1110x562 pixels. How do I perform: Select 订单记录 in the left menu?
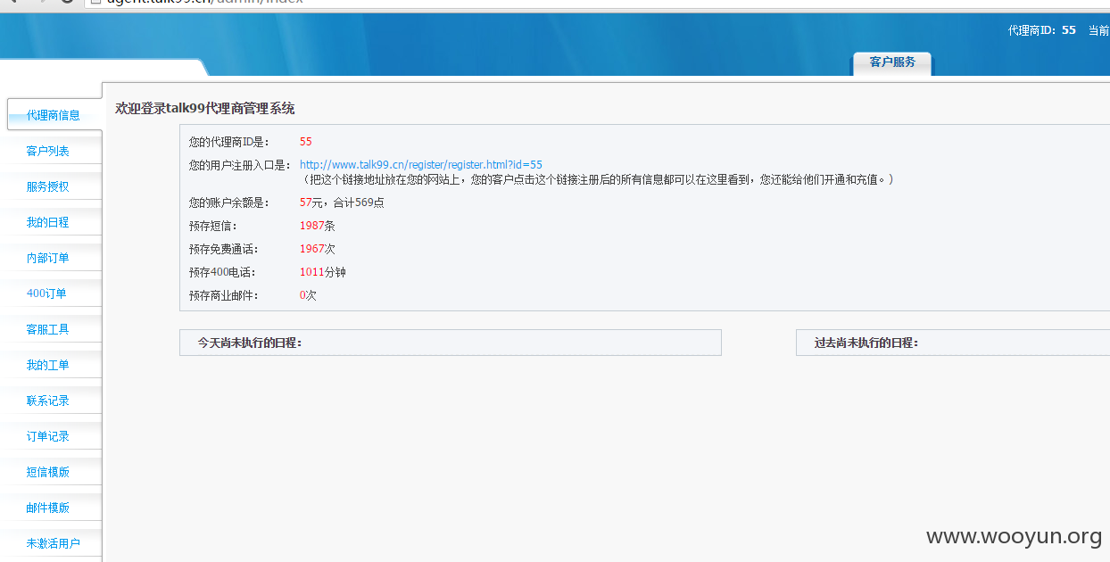(x=48, y=436)
